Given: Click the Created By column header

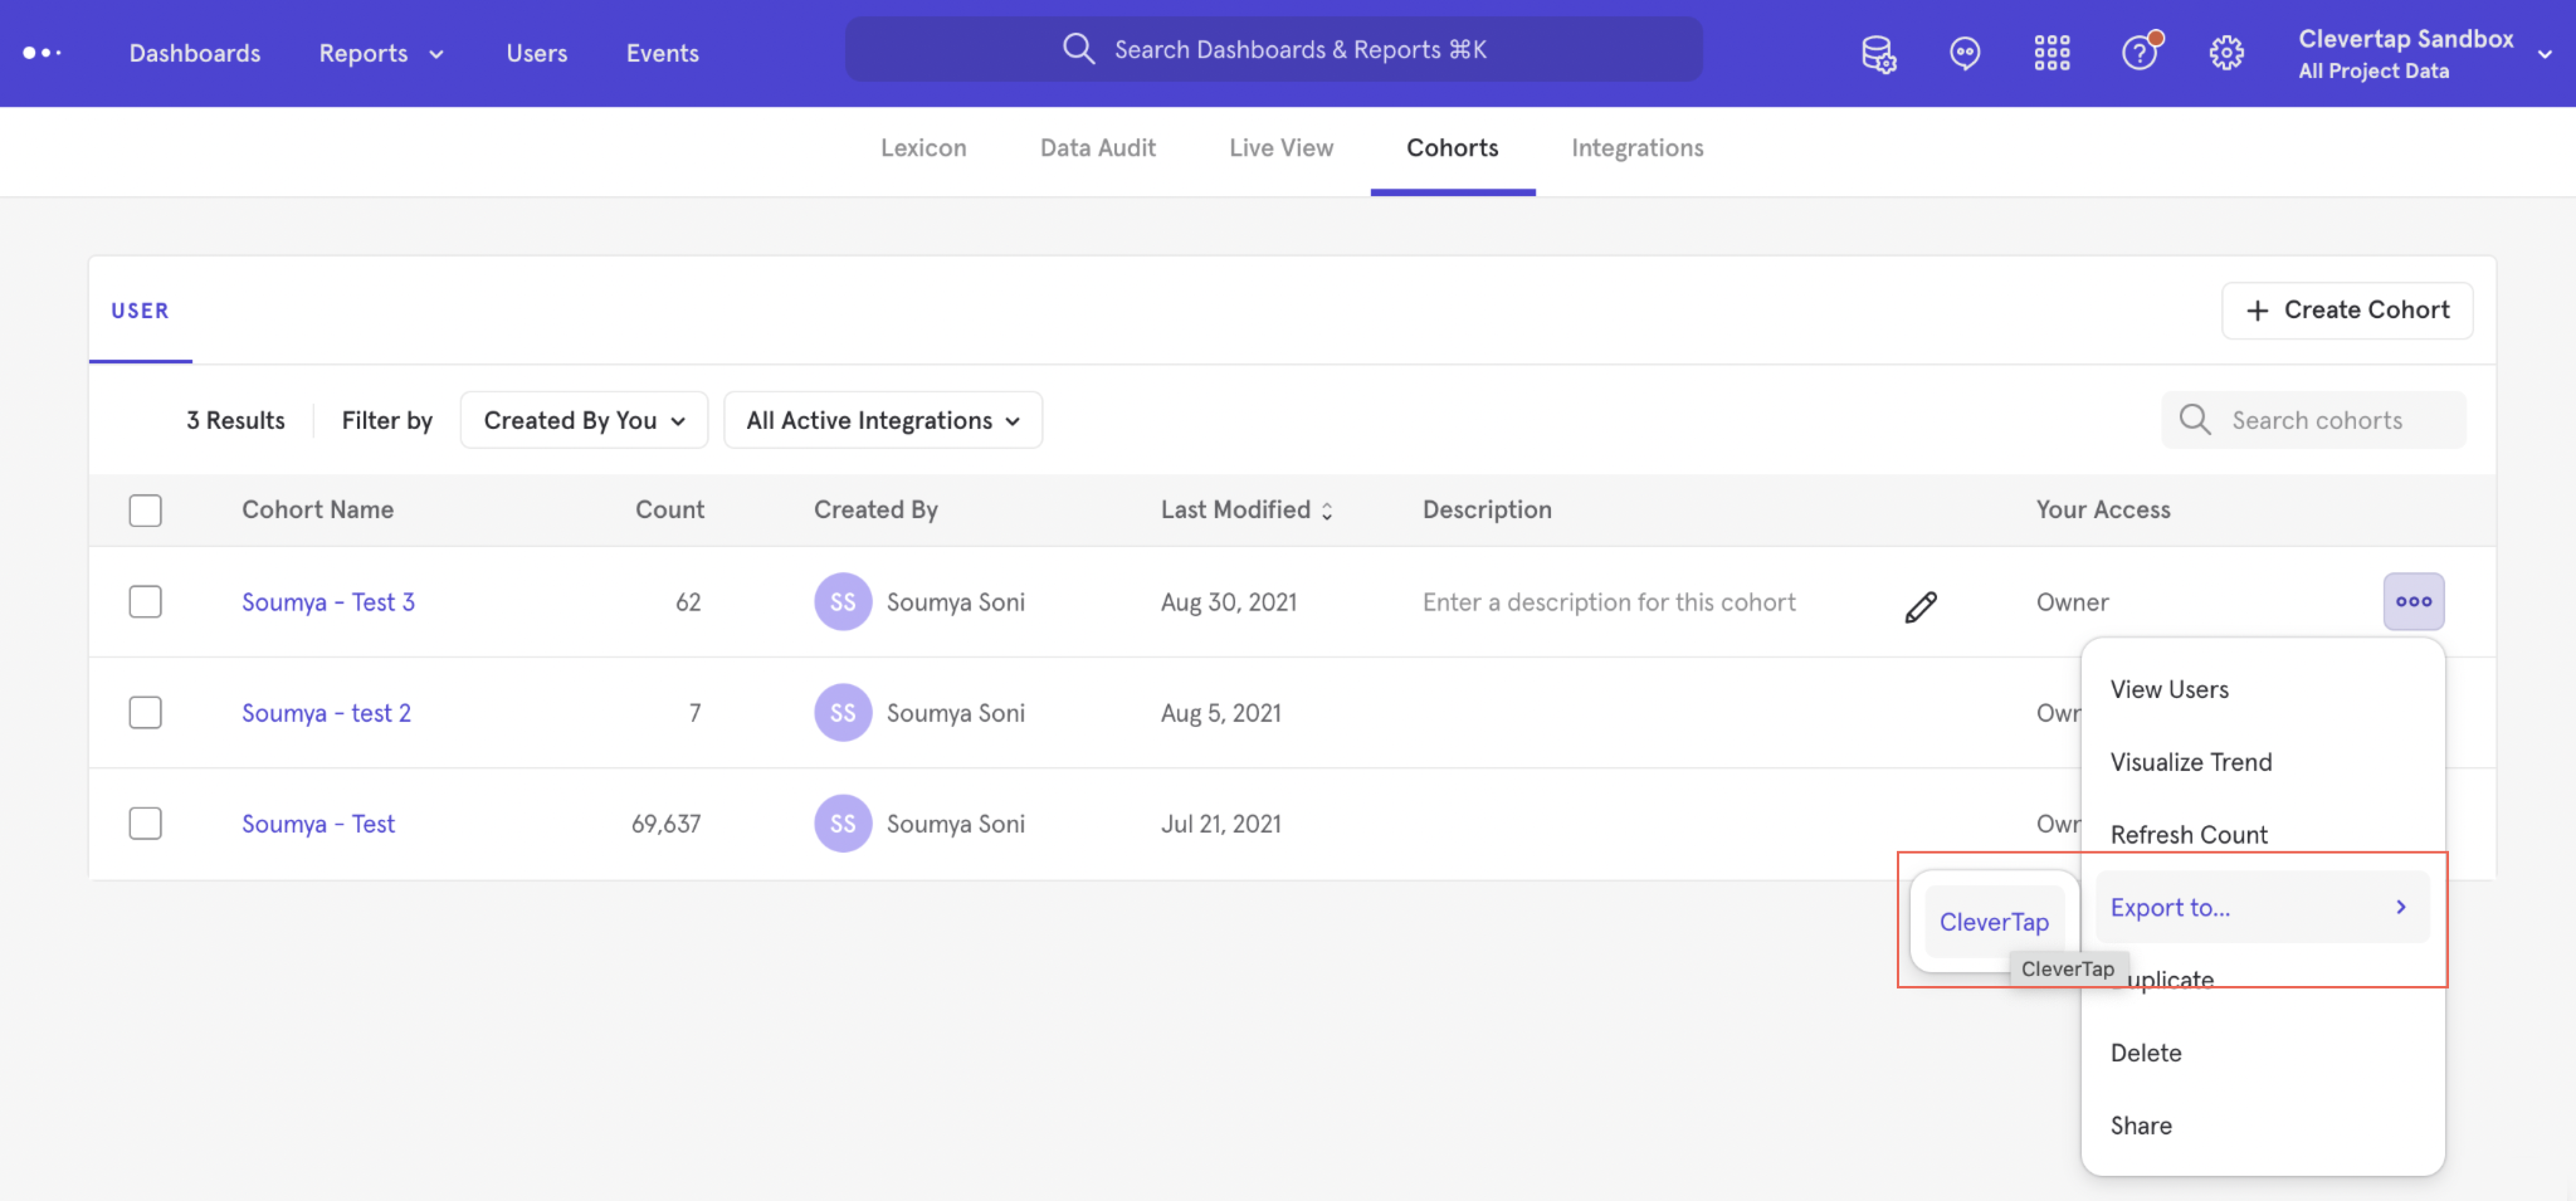Looking at the screenshot, I should coord(875,509).
